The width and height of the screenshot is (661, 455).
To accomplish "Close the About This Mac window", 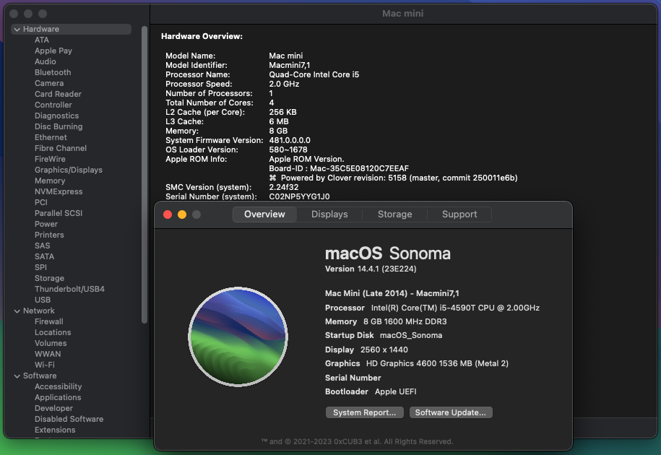I will click(168, 214).
